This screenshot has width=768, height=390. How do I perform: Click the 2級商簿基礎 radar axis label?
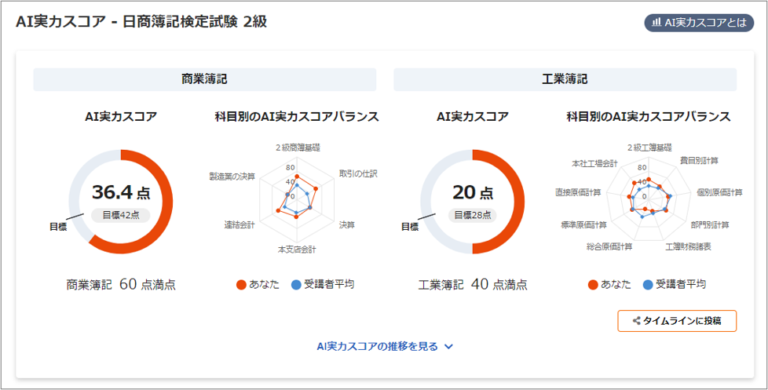pos(298,148)
